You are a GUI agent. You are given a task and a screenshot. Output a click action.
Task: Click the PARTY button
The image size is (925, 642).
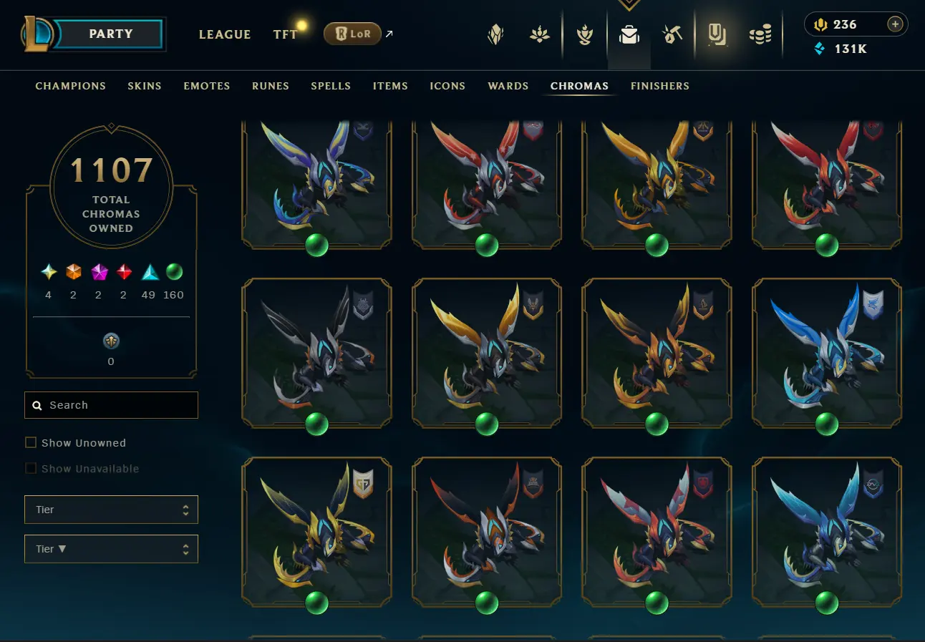click(x=110, y=34)
